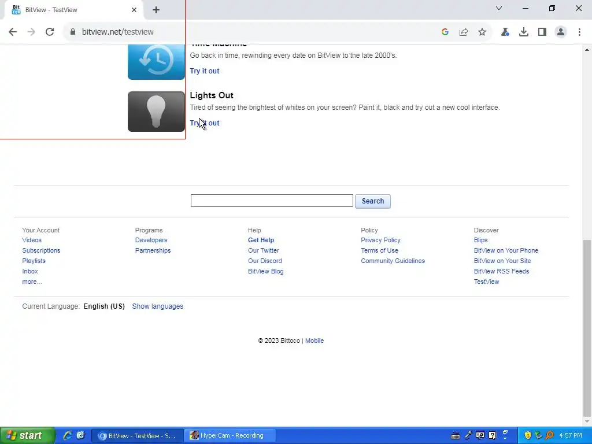Image resolution: width=592 pixels, height=444 pixels.
Task: Open the Videos footer link
Action: (32, 240)
